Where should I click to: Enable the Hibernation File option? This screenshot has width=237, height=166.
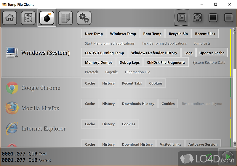[x=137, y=72]
